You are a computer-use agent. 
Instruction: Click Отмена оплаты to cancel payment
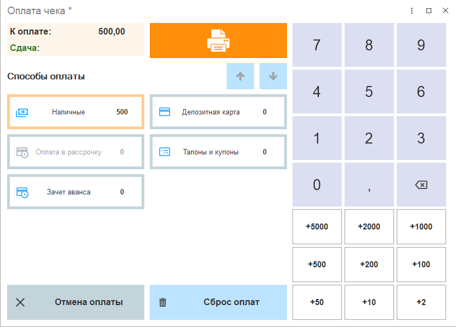point(76,302)
